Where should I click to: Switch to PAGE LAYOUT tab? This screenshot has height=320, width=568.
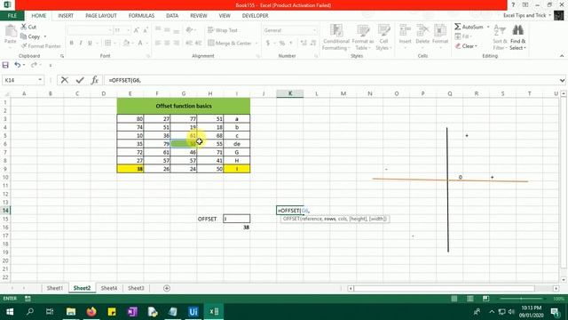coord(101,16)
